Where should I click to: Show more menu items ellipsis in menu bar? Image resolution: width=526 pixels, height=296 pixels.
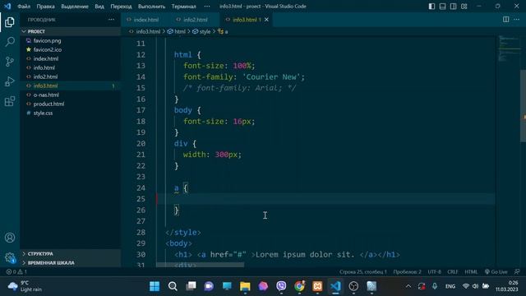[207, 6]
